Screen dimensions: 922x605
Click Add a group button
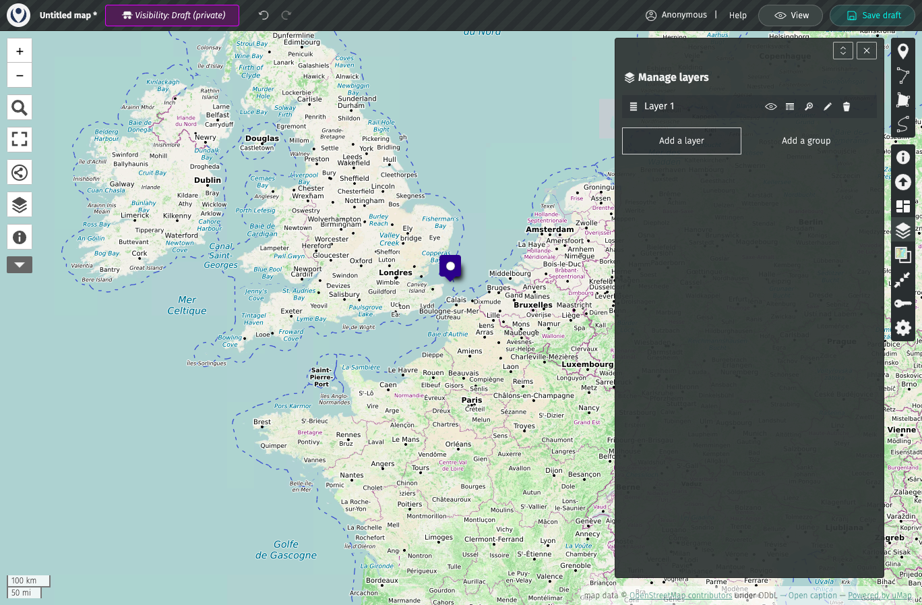pyautogui.click(x=806, y=141)
